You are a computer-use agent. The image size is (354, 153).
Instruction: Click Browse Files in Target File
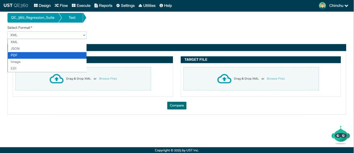(x=276, y=79)
